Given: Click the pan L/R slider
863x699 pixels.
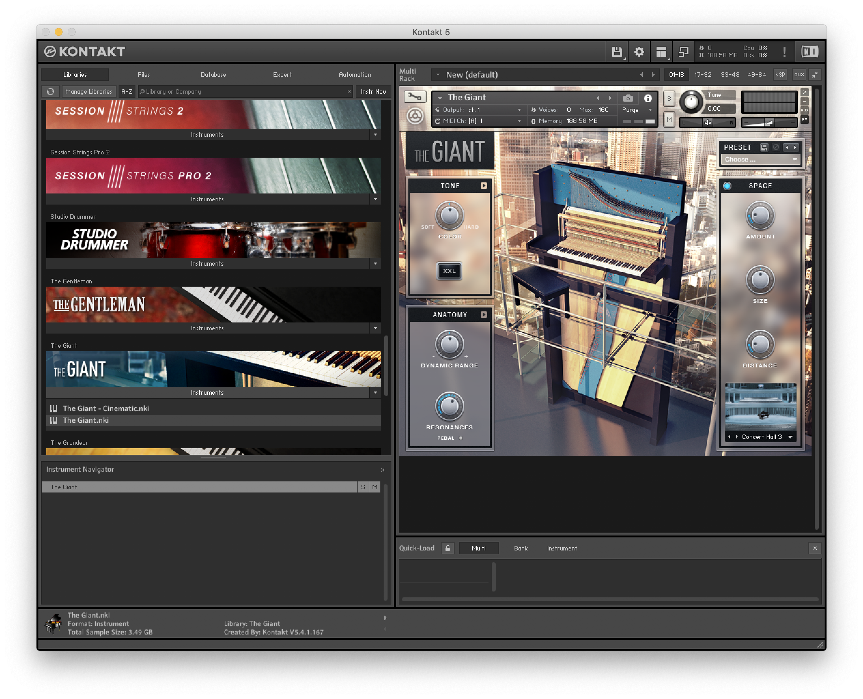Looking at the screenshot, I should [x=707, y=122].
